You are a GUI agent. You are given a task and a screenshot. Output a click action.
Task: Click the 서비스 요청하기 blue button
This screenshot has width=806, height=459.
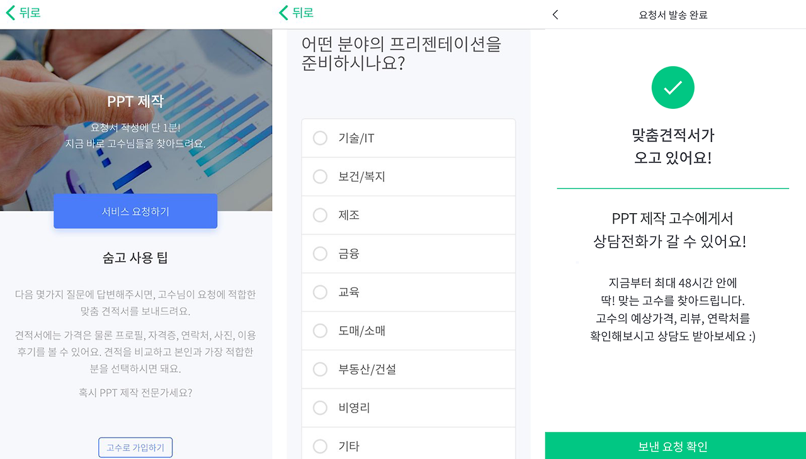135,211
